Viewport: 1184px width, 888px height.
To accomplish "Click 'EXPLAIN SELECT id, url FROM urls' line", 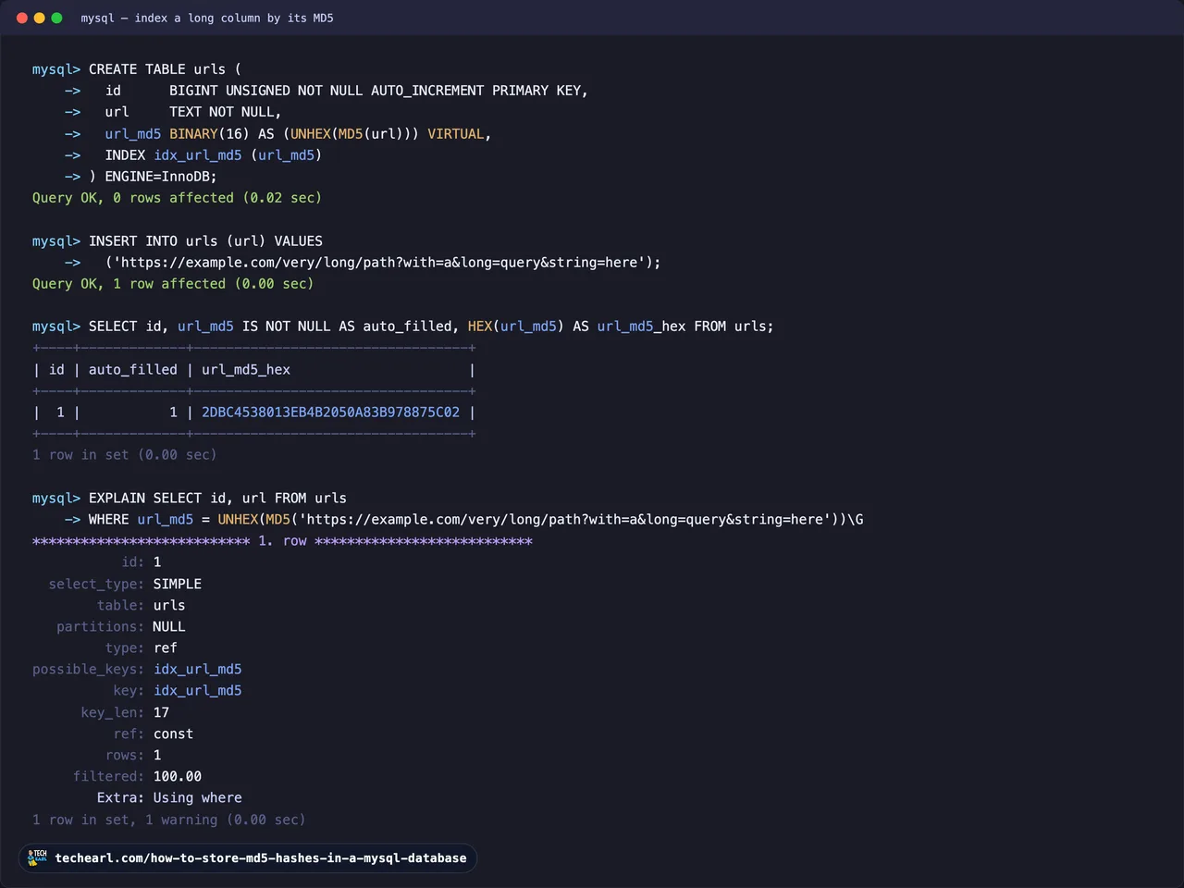I will tap(190, 499).
